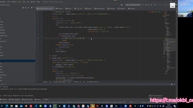
Task: Add a new terminal session tab
Action: coord(2,84)
